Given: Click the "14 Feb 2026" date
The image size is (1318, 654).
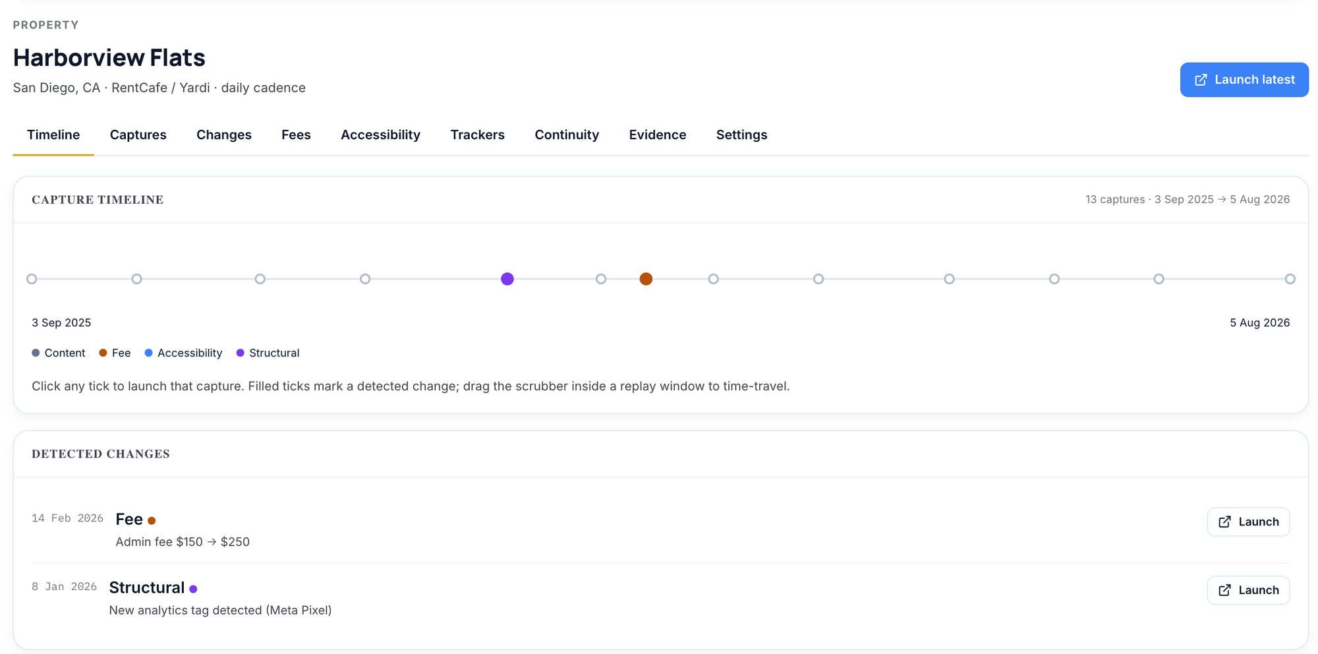Looking at the screenshot, I should (67, 518).
